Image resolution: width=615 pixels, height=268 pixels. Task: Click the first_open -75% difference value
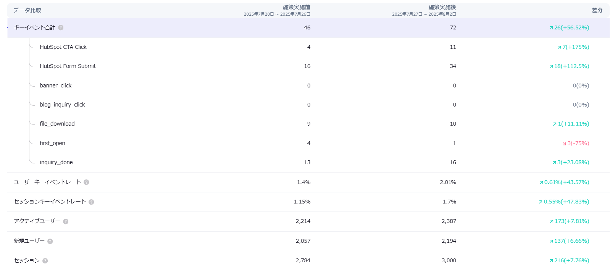(x=576, y=143)
